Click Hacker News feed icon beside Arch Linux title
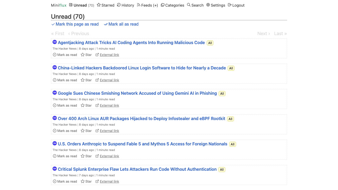338x190 pixels. point(55,118)
